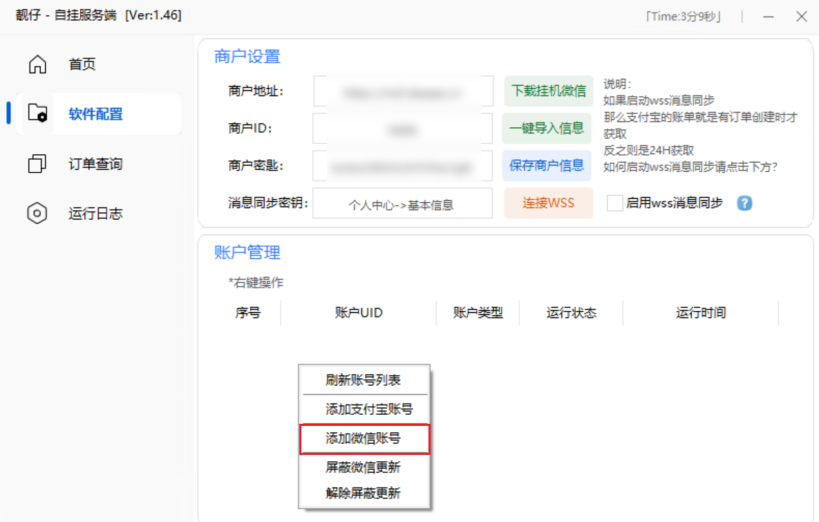Screen dimensions: 819x522
Task: Choose 解除屏蔽更新 from context menu
Action: click(364, 493)
